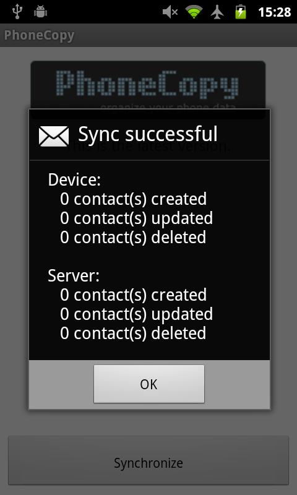
Task: Tap the Wi-Fi signal icon
Action: tap(194, 12)
